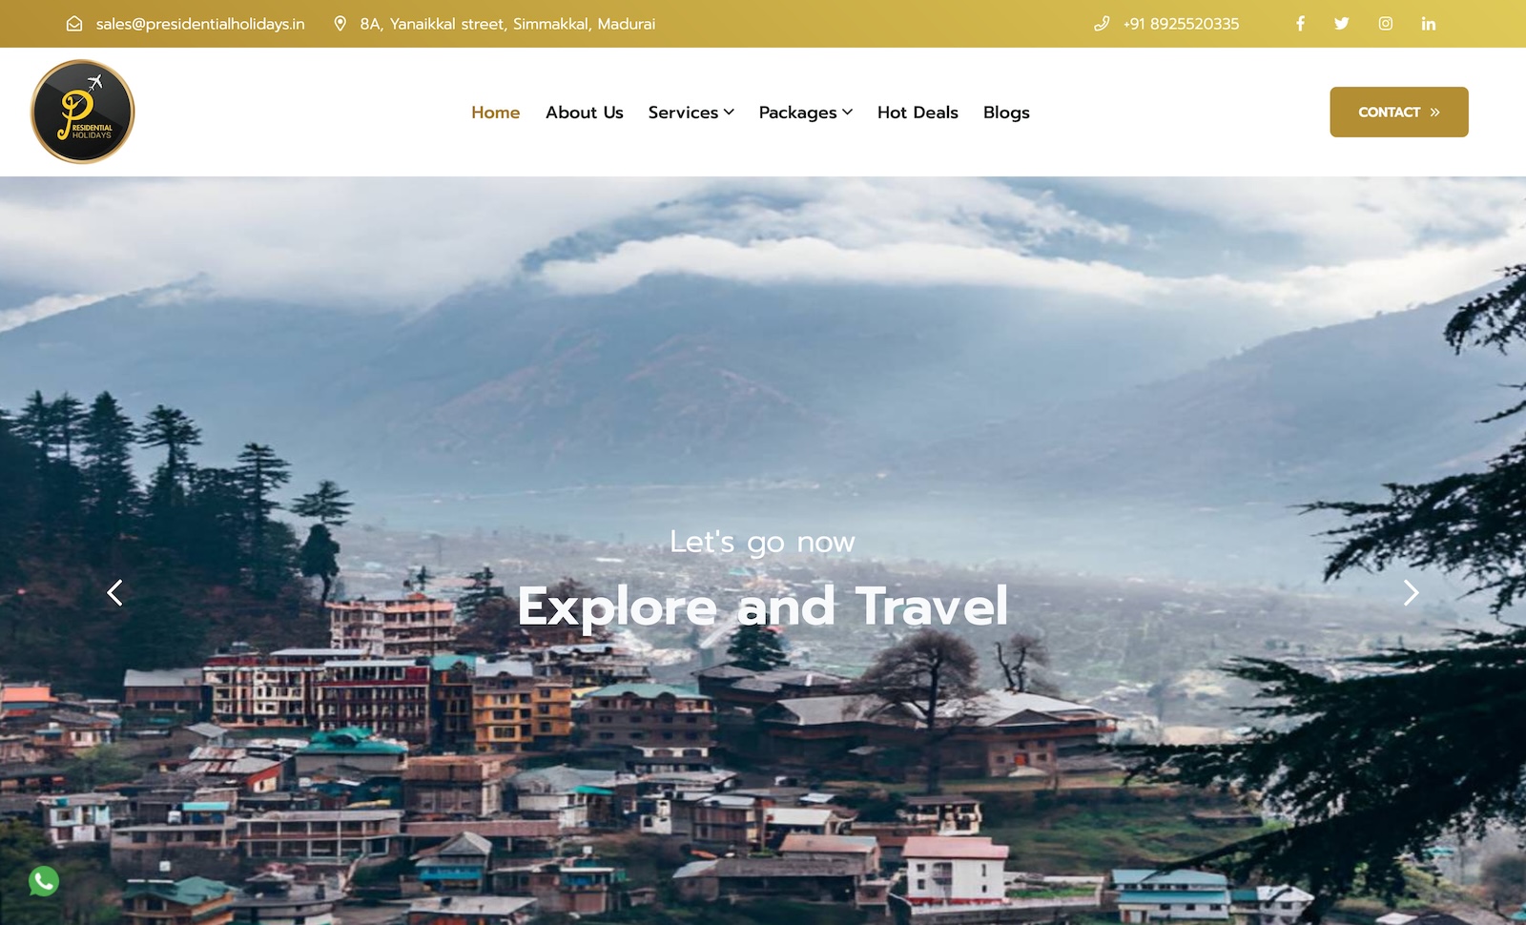The height and width of the screenshot is (925, 1526).
Task: Open the Instagram social icon
Action: (x=1386, y=24)
